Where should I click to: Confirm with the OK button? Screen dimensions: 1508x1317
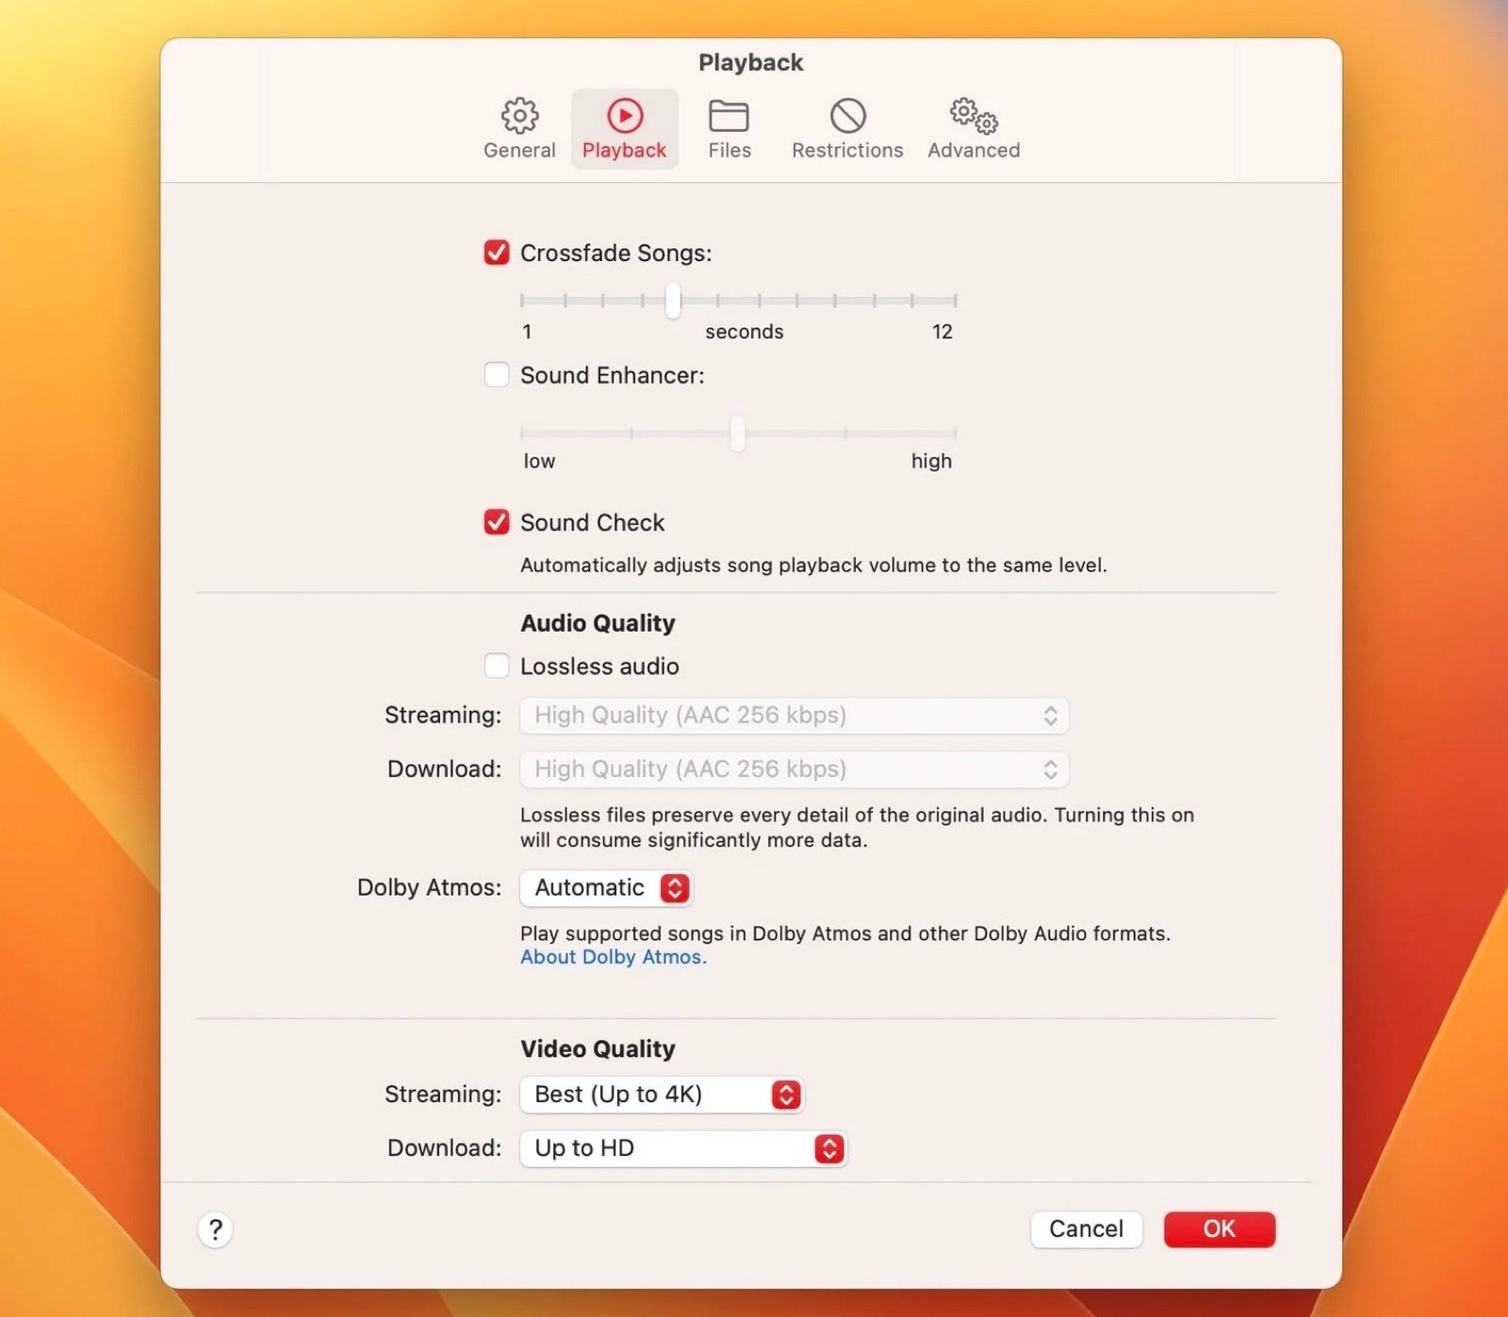click(1219, 1229)
